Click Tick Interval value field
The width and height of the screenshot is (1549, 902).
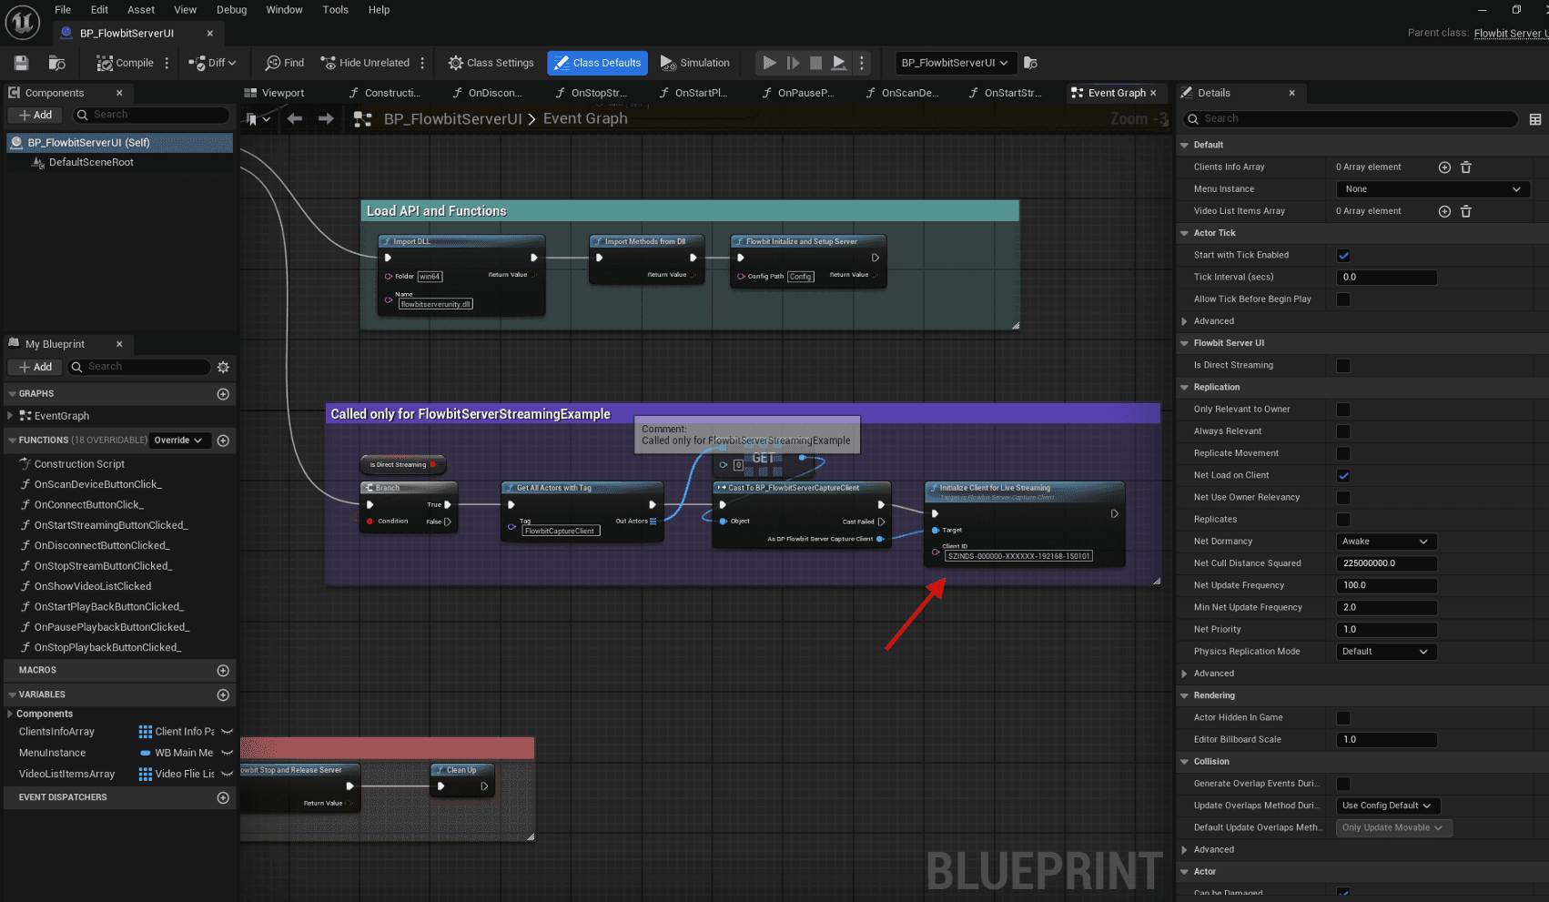[x=1386, y=278]
